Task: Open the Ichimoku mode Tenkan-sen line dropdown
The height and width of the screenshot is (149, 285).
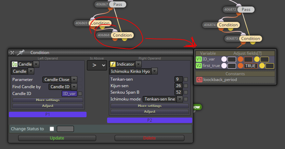Action: tap(180, 99)
